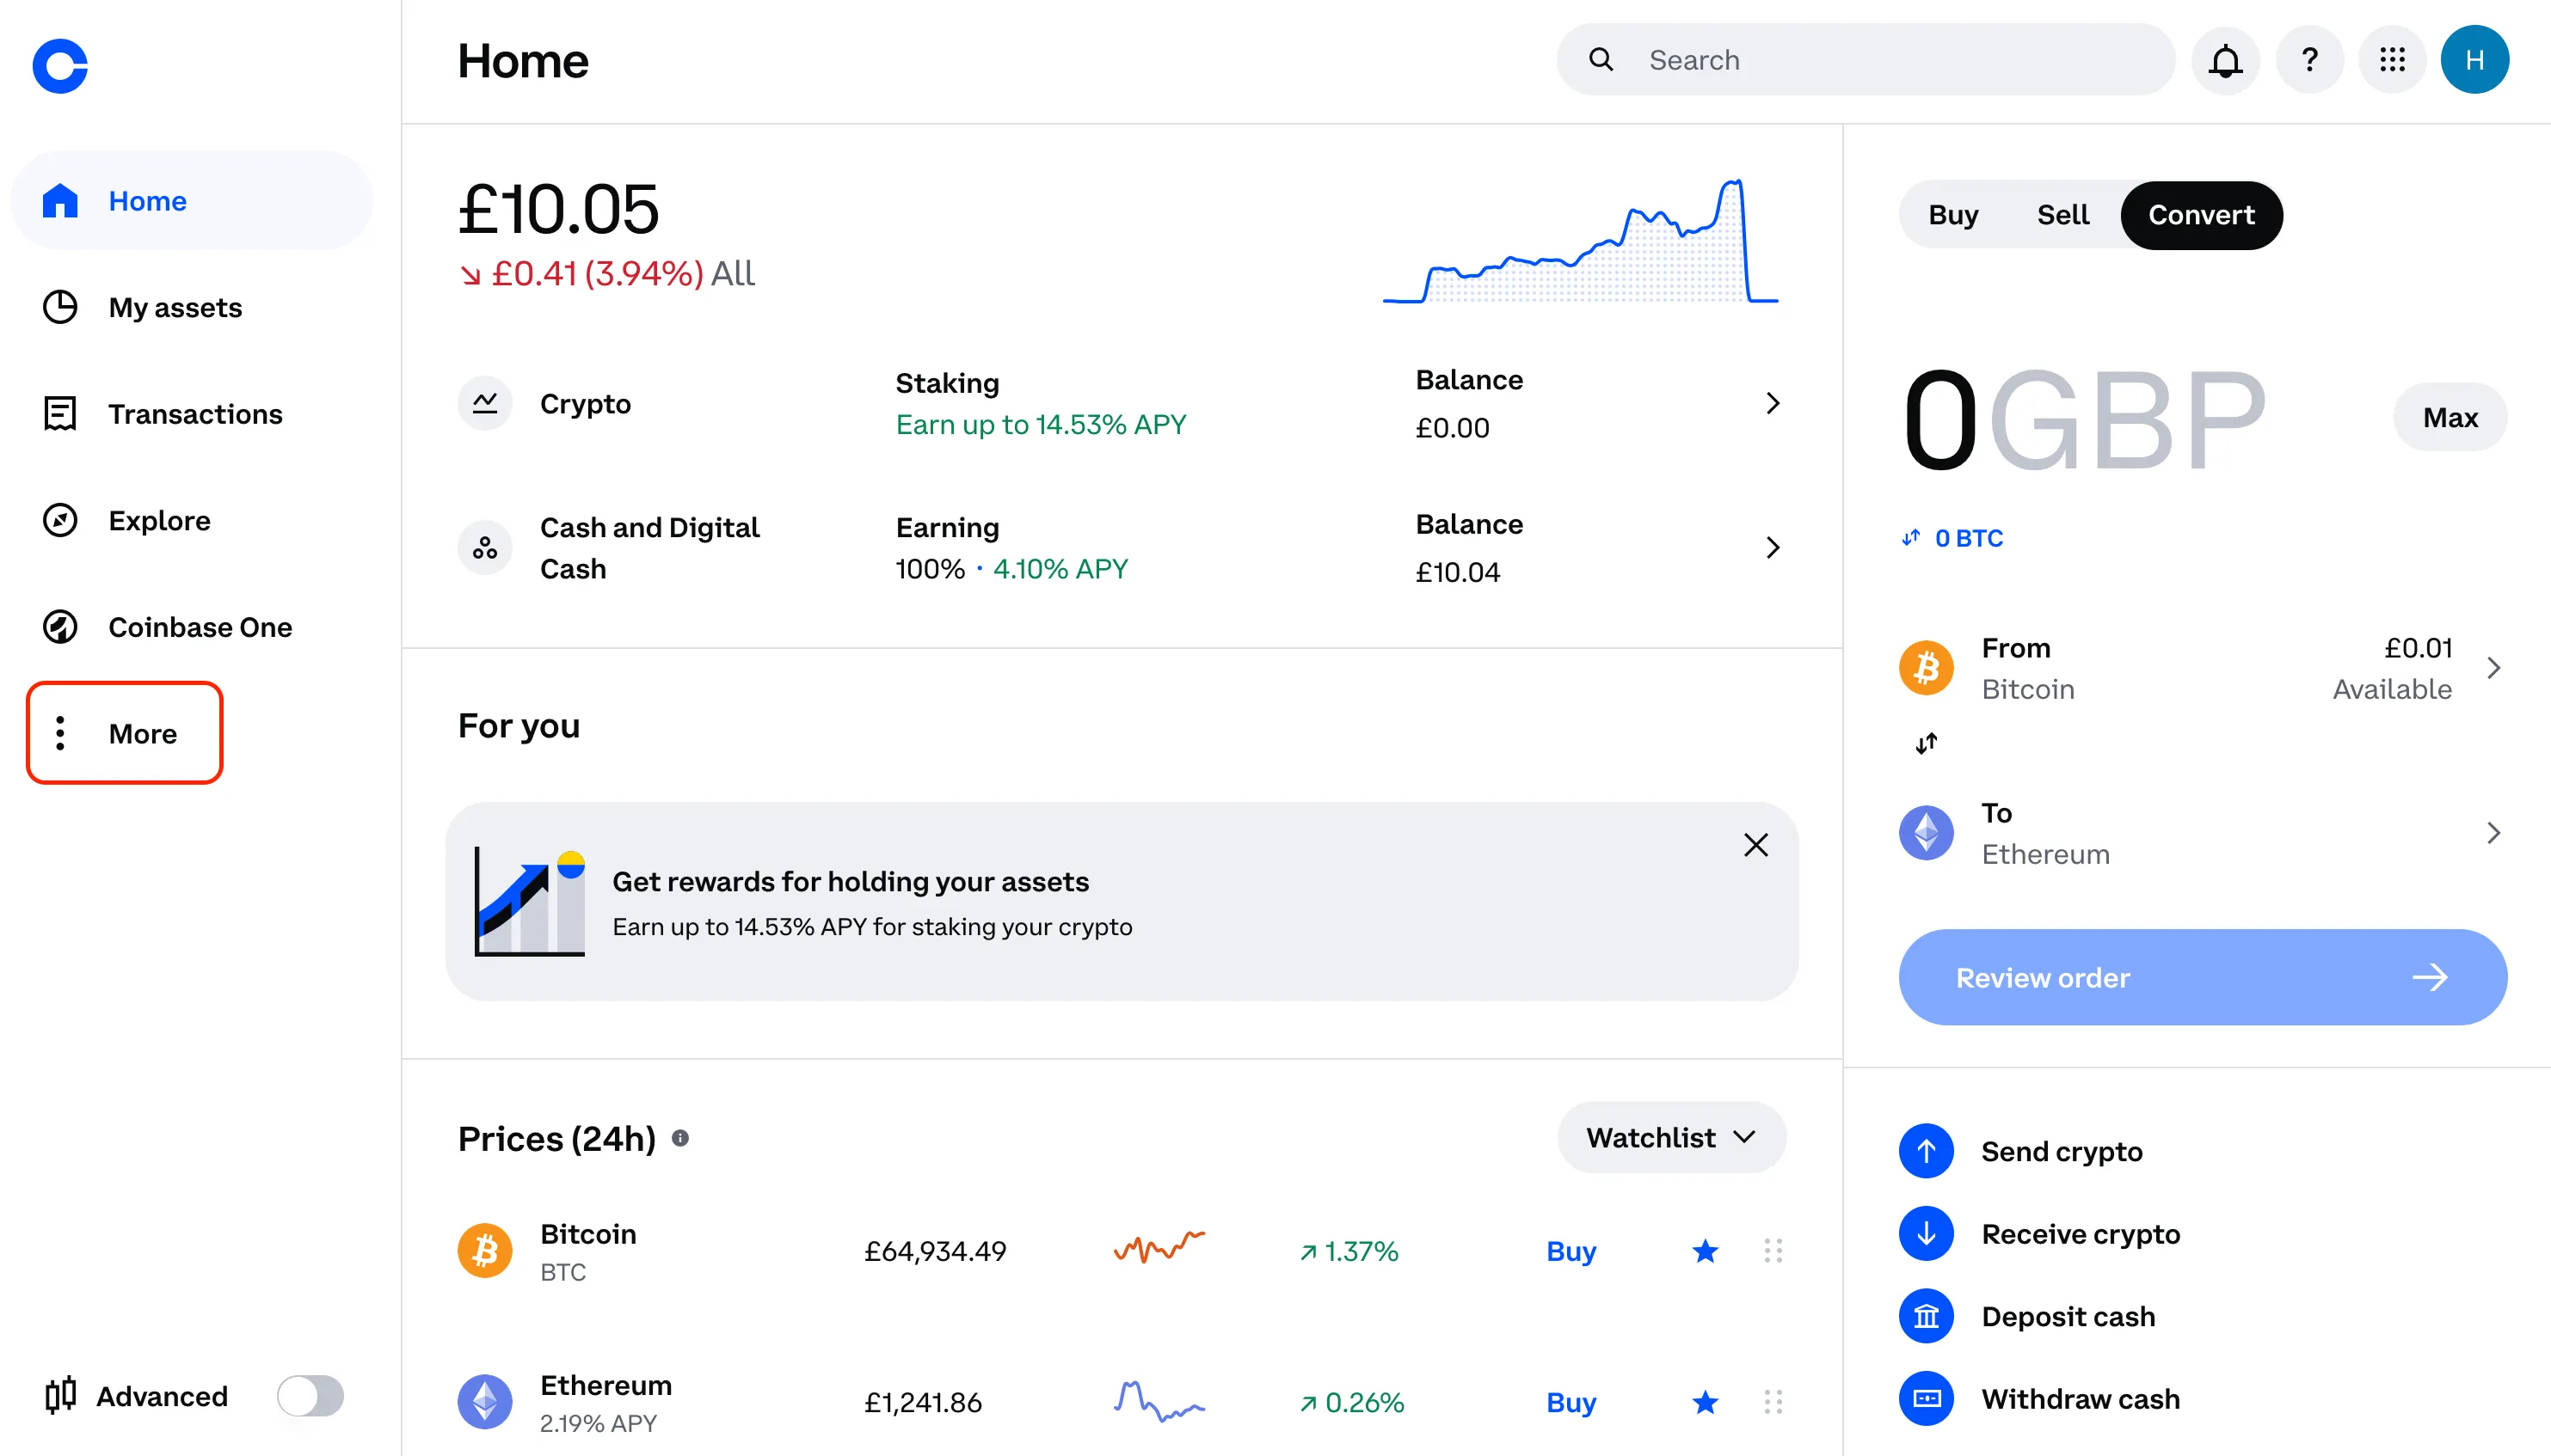Screen dimensions: 2551x1456
Task: Click the Max button
Action: pos(2450,417)
